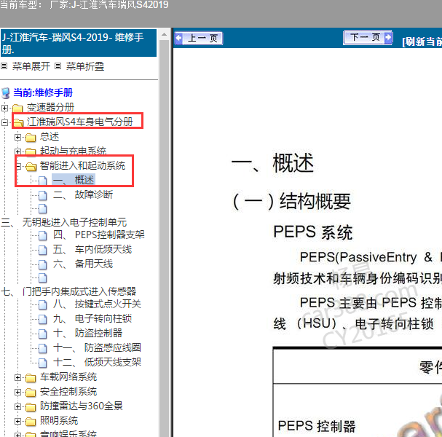Open the 照明系统 section
The width and height of the screenshot is (442, 437).
(59, 421)
